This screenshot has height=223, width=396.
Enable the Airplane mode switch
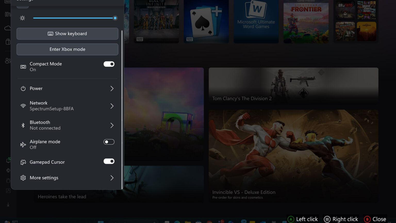[109, 142]
